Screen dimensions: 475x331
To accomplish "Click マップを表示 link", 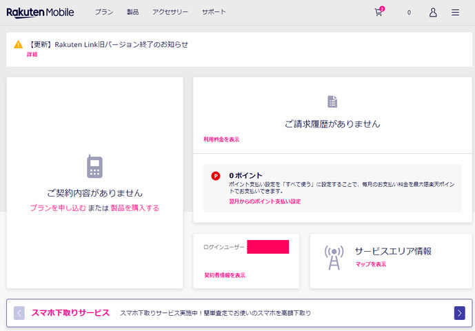I will point(370,264).
